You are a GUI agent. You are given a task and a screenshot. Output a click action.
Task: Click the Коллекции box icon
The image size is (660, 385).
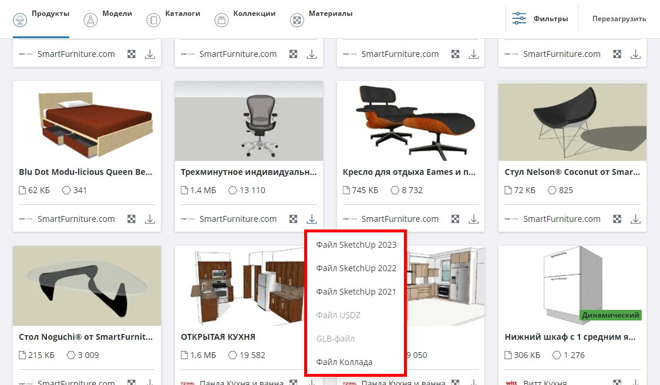pyautogui.click(x=221, y=20)
